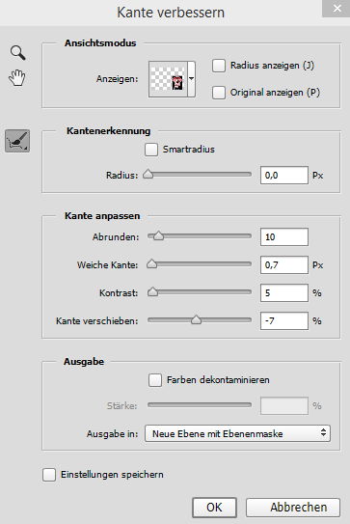This screenshot has width=350, height=524.
Task: Check the Original anzeigen (P) option
Action: 219,93
